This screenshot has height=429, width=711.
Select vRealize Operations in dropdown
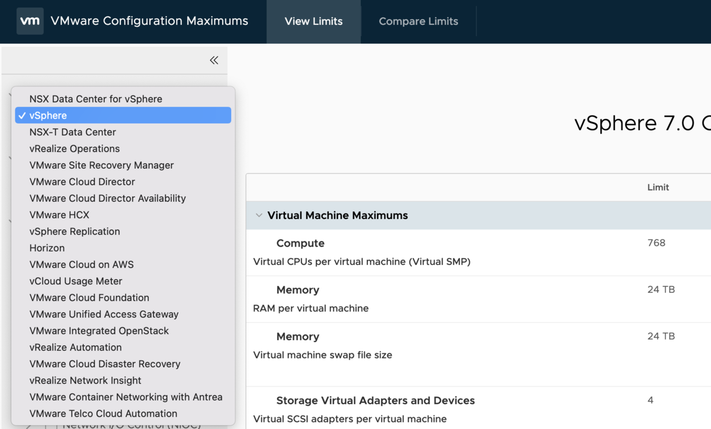click(x=123, y=149)
